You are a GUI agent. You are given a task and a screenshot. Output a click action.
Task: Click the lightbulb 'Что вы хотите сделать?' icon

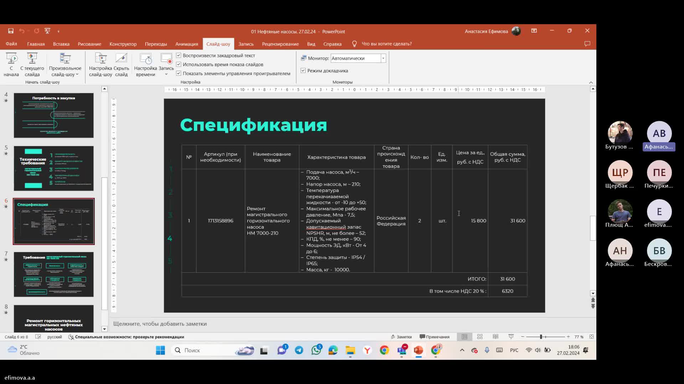pos(354,44)
